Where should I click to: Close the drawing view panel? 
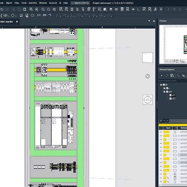154,21
